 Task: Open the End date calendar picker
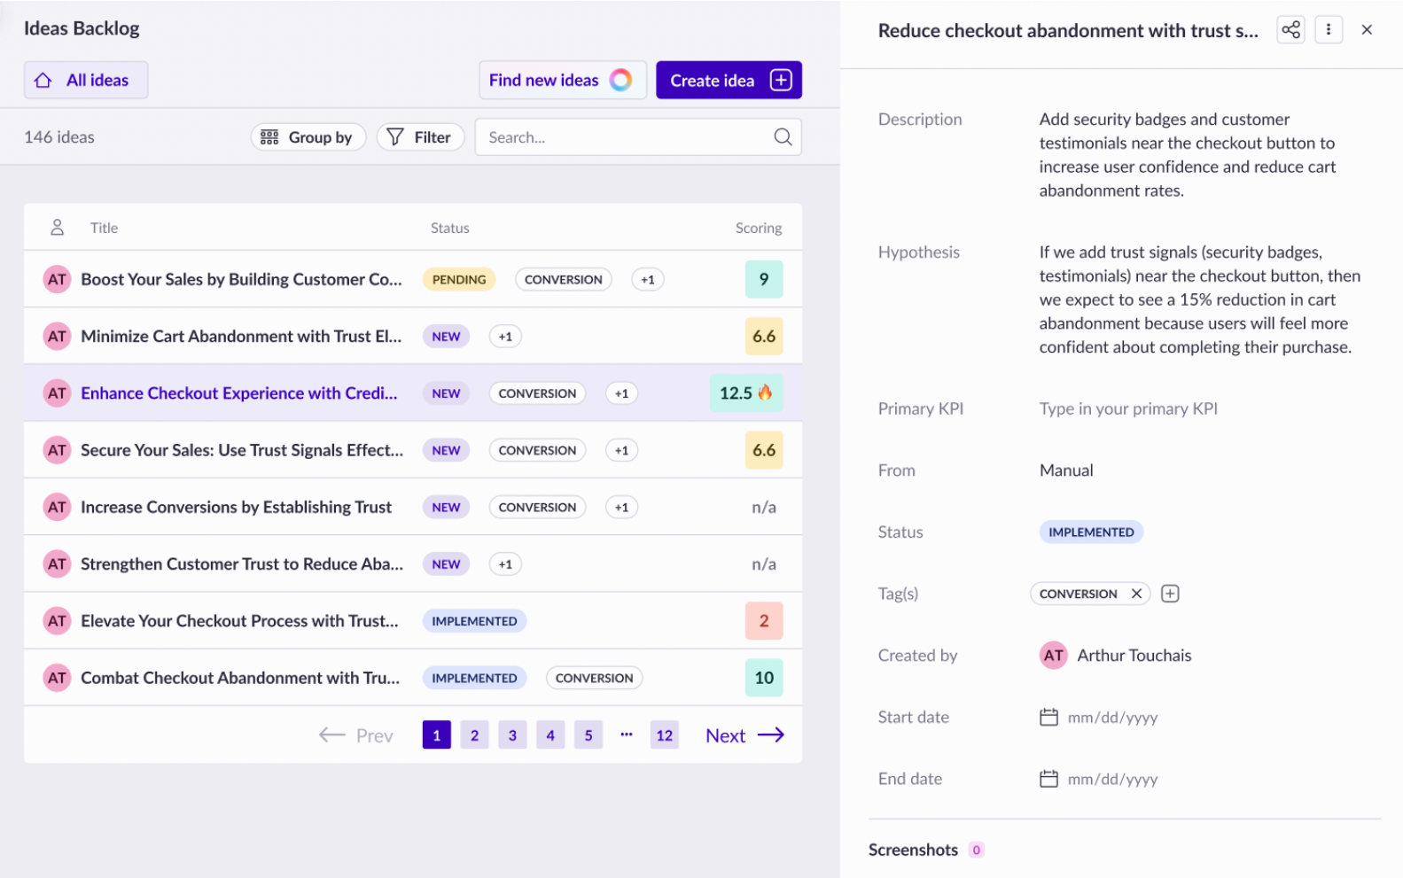coord(1048,780)
